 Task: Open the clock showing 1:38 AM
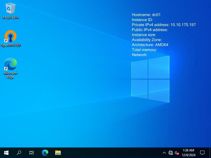pyautogui.click(x=189, y=153)
